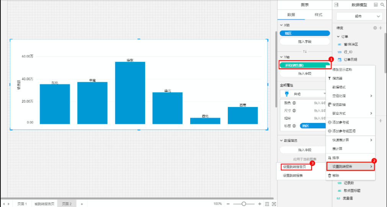Open the gear settings next to 尺寸
This screenshot has height=207, width=387.
point(294,110)
